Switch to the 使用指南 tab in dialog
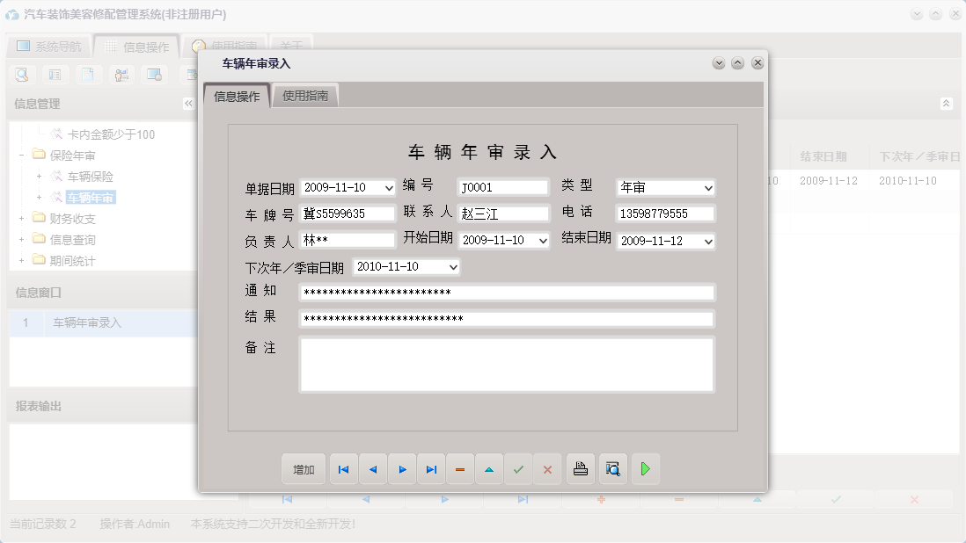This screenshot has height=543, width=966. tap(306, 94)
